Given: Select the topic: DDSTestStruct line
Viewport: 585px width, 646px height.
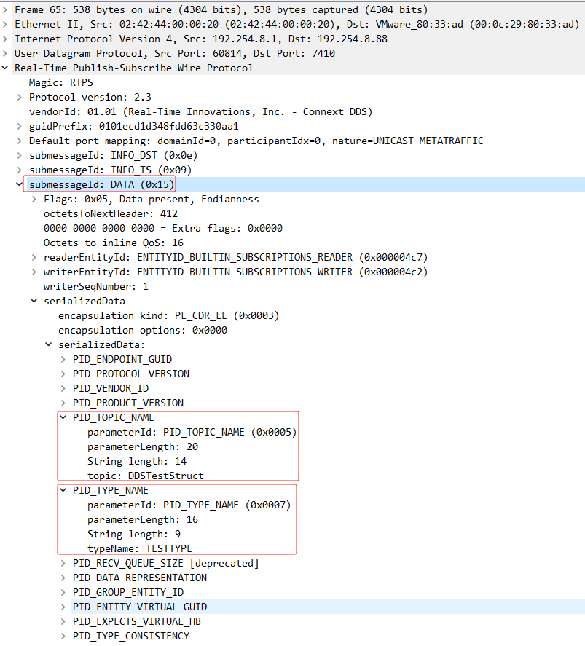Looking at the screenshot, I should [x=145, y=476].
